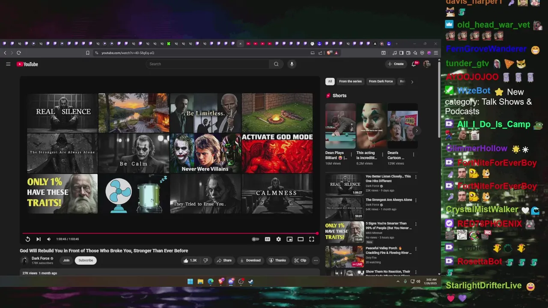Toggle the browser sidebar panel
The width and height of the screenshot is (548, 308).
coord(401,53)
